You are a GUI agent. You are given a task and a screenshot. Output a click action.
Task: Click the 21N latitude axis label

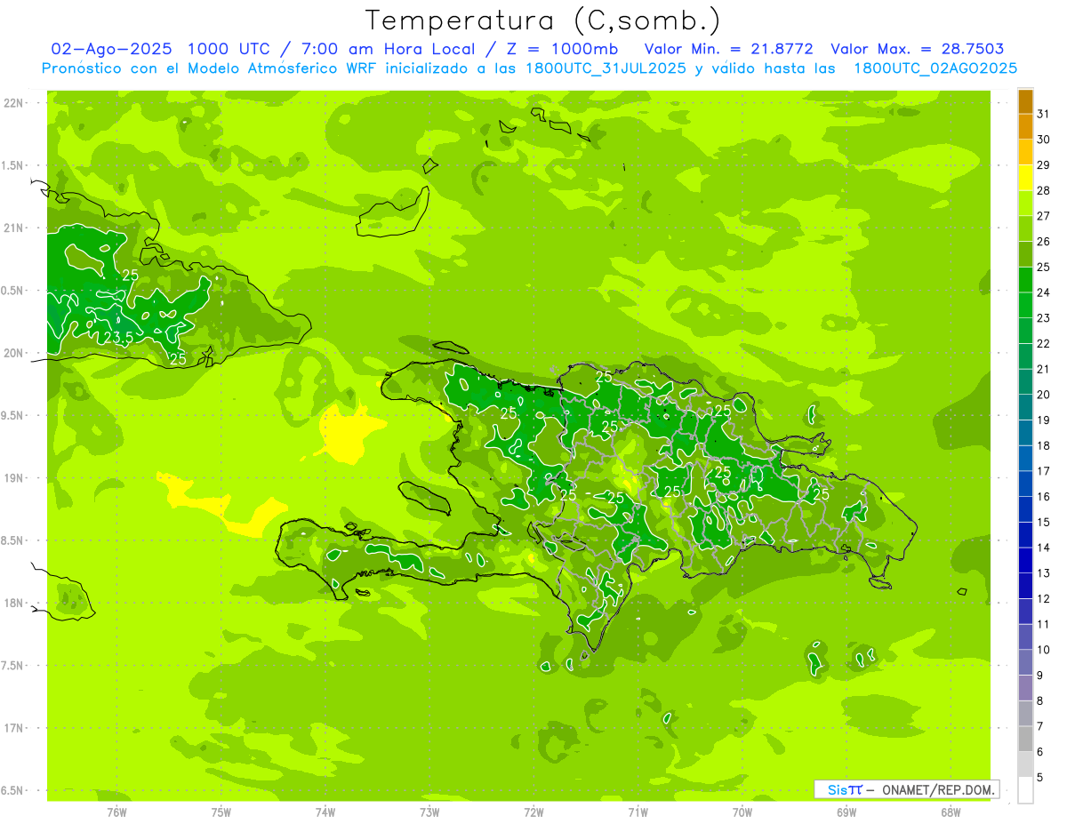[x=12, y=228]
